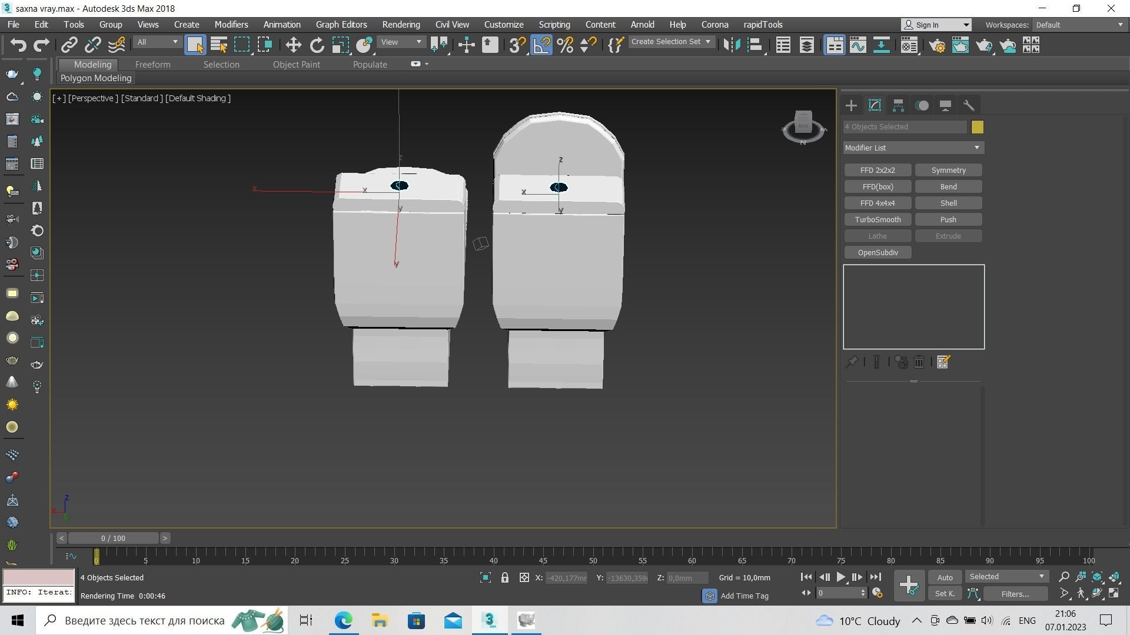Toggle Auto Key mode
1130x635 pixels.
[x=945, y=577]
